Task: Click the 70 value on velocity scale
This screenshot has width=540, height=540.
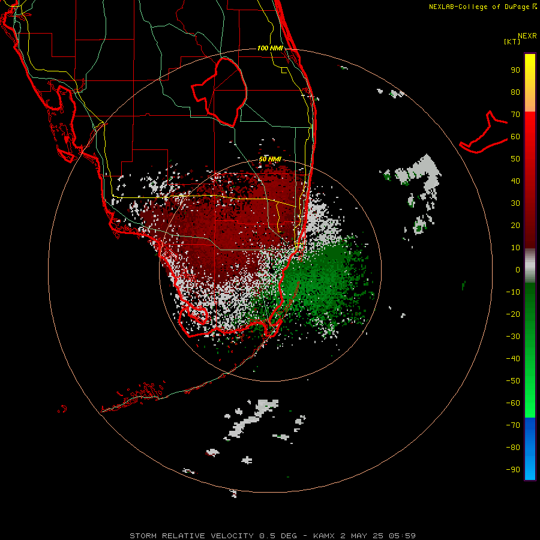Action: [515, 115]
